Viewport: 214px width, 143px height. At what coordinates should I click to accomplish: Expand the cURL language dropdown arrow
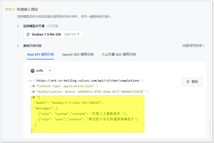[x=50, y=70]
